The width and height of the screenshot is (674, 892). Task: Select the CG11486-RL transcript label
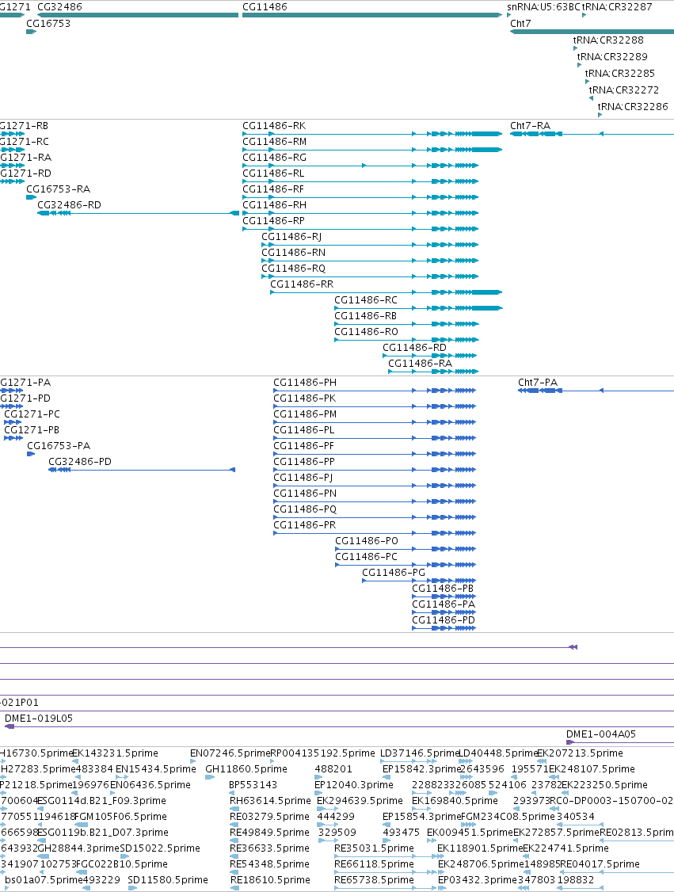[273, 173]
